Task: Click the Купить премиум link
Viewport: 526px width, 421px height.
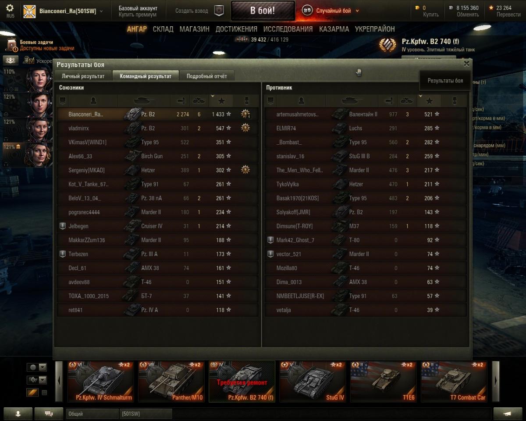Action: (137, 14)
